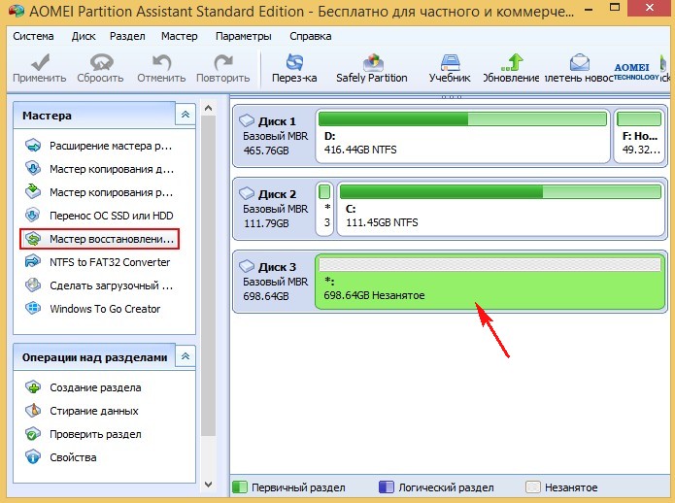Screen dimensions: 675x503
Task: Collapse the Операции над разделами panel
Action: [186, 356]
